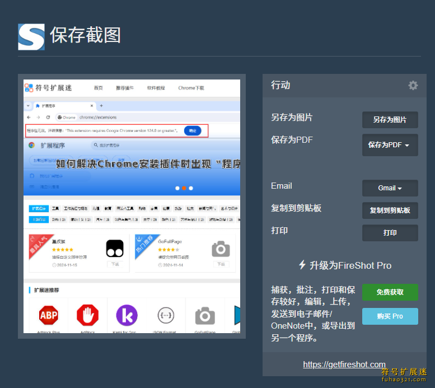Click the blue 购买 Pro button
This screenshot has width=435, height=388.
pyautogui.click(x=390, y=316)
